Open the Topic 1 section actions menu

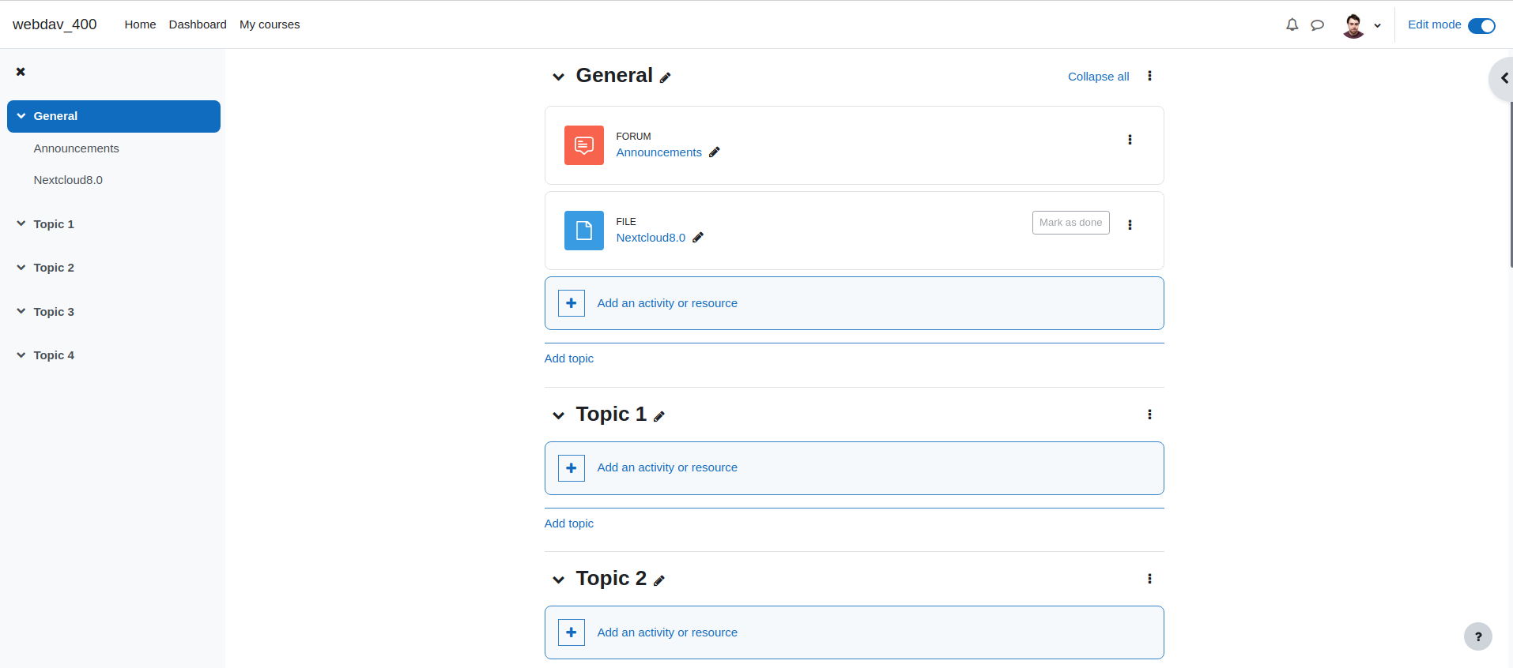pos(1149,415)
